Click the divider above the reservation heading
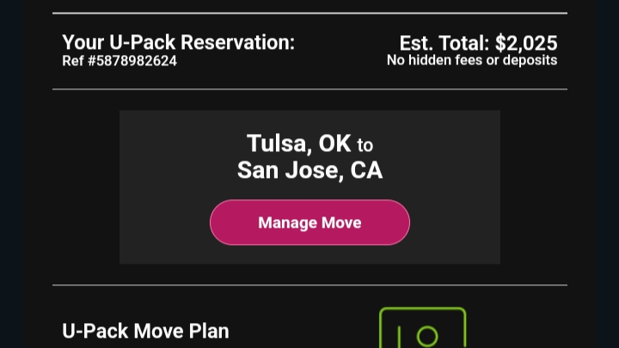 (309, 13)
